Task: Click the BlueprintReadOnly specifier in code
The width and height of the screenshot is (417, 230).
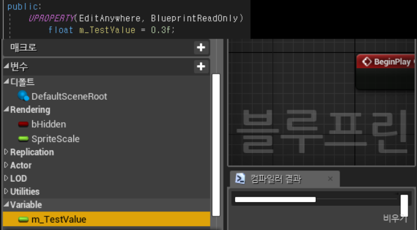Action: [194, 18]
